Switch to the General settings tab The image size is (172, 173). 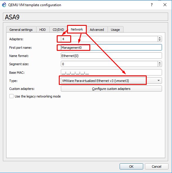[21, 30]
